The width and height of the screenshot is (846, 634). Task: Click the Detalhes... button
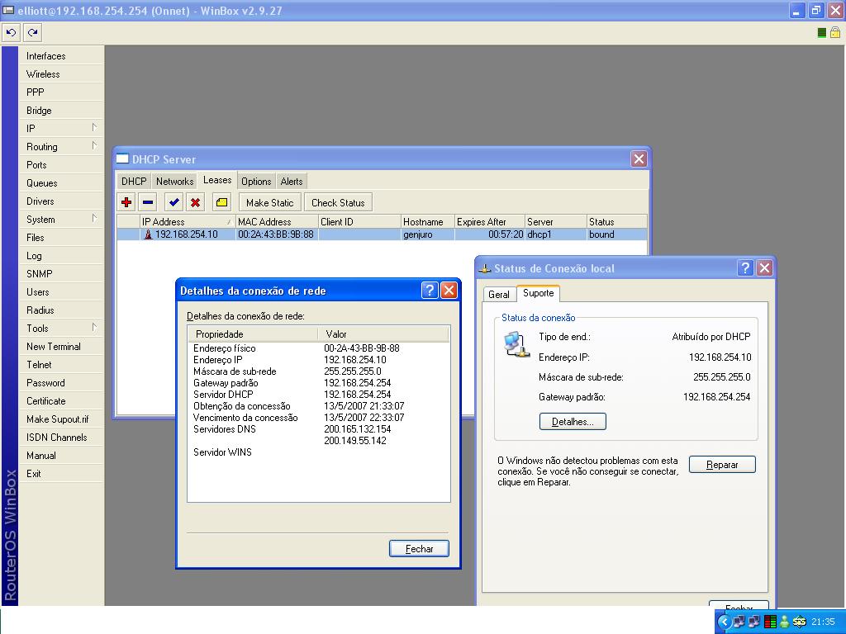pos(573,422)
